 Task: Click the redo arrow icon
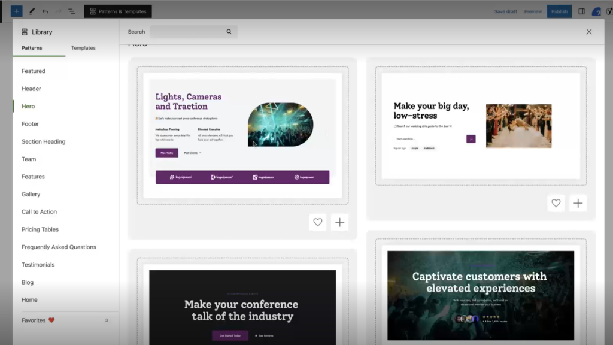click(58, 11)
